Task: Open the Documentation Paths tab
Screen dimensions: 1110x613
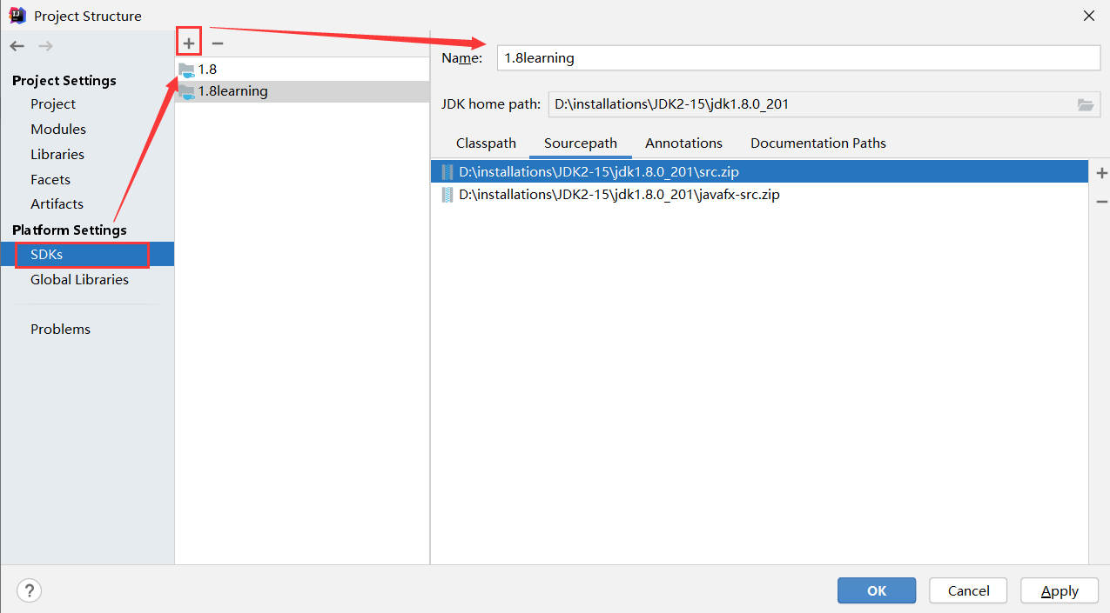Action: pyautogui.click(x=818, y=143)
